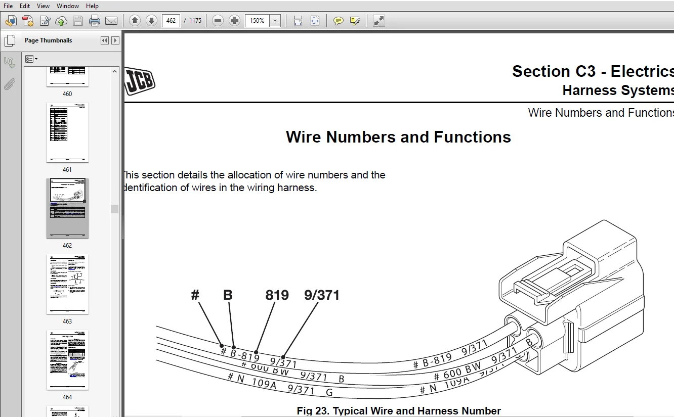Select page 464 thumbnail
The image size is (674, 417).
(x=67, y=360)
